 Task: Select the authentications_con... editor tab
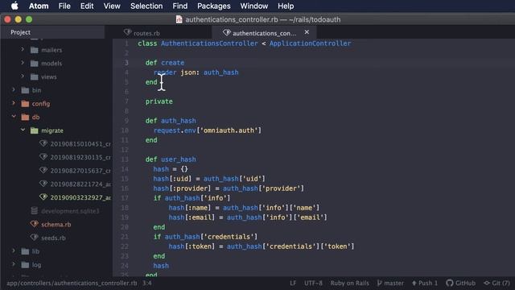(x=264, y=33)
